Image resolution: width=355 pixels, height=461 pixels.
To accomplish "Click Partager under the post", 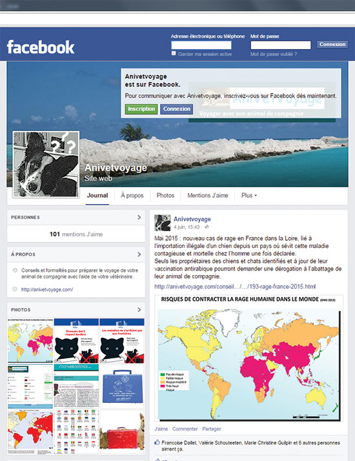I will (211, 429).
